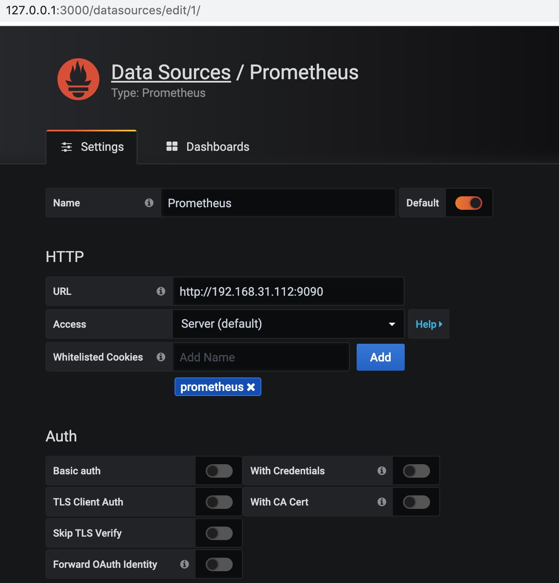Click the Access field label
The width and height of the screenshot is (559, 583).
(x=70, y=324)
